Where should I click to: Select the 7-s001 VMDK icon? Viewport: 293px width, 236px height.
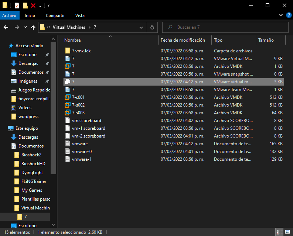(68, 97)
